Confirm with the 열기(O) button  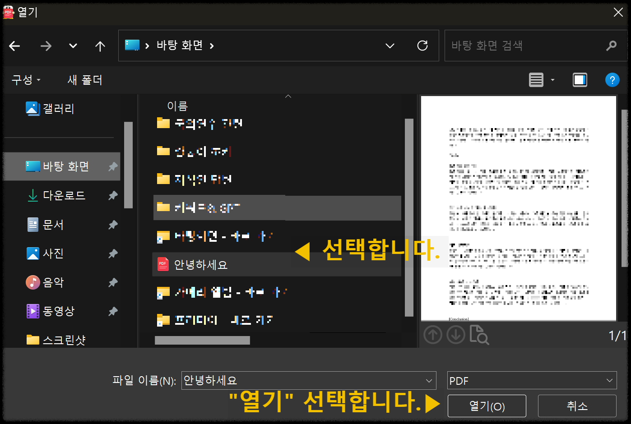click(x=487, y=406)
